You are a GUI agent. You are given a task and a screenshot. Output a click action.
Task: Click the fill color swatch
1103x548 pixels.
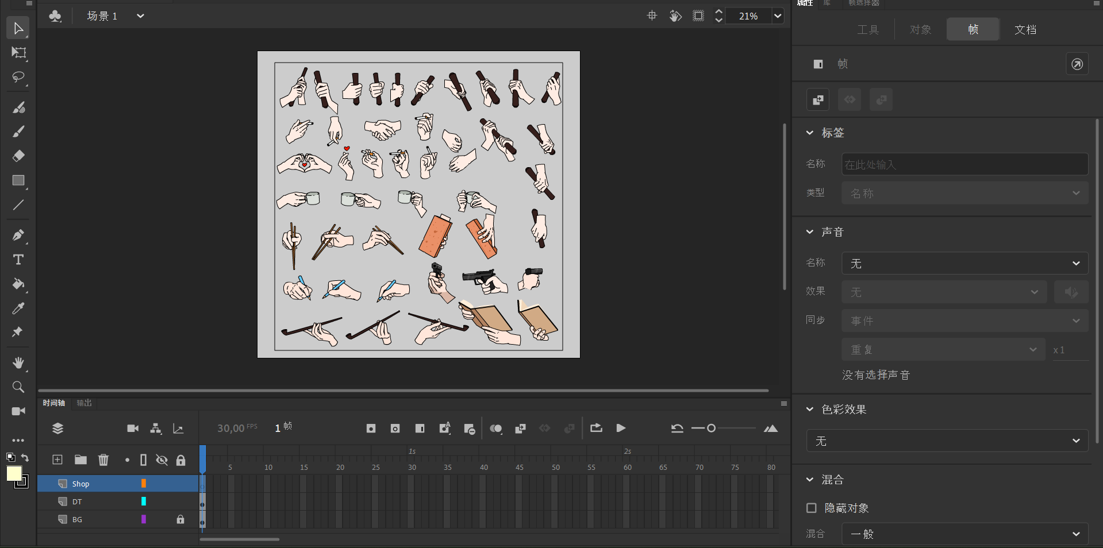pyautogui.click(x=14, y=474)
